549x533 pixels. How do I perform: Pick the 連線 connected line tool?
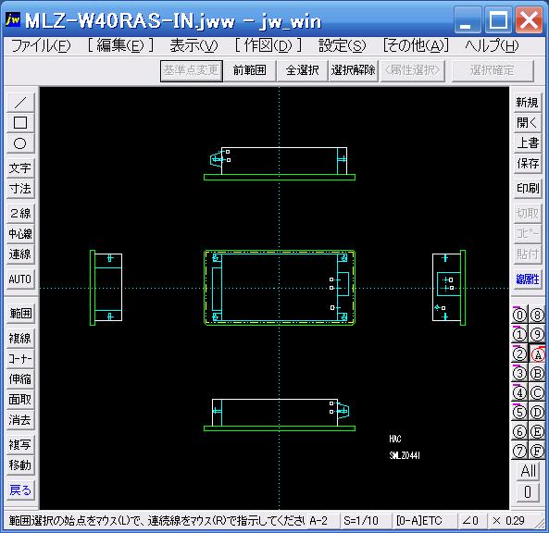20,254
